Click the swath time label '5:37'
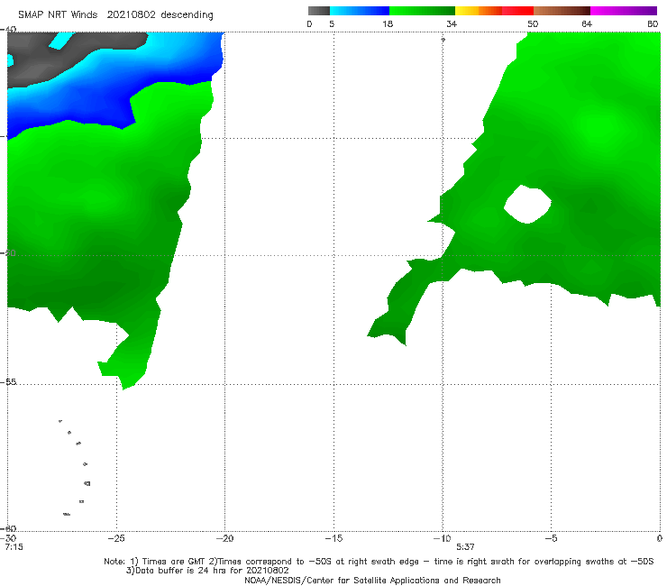 pos(465,547)
